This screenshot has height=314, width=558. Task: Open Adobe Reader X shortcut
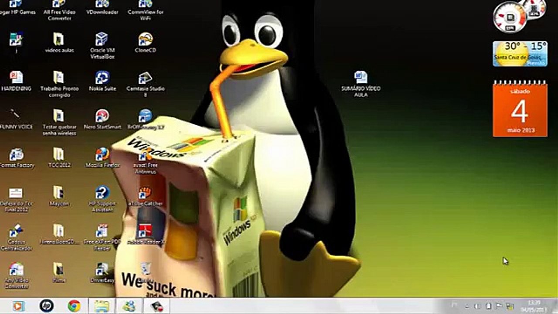pos(145,234)
